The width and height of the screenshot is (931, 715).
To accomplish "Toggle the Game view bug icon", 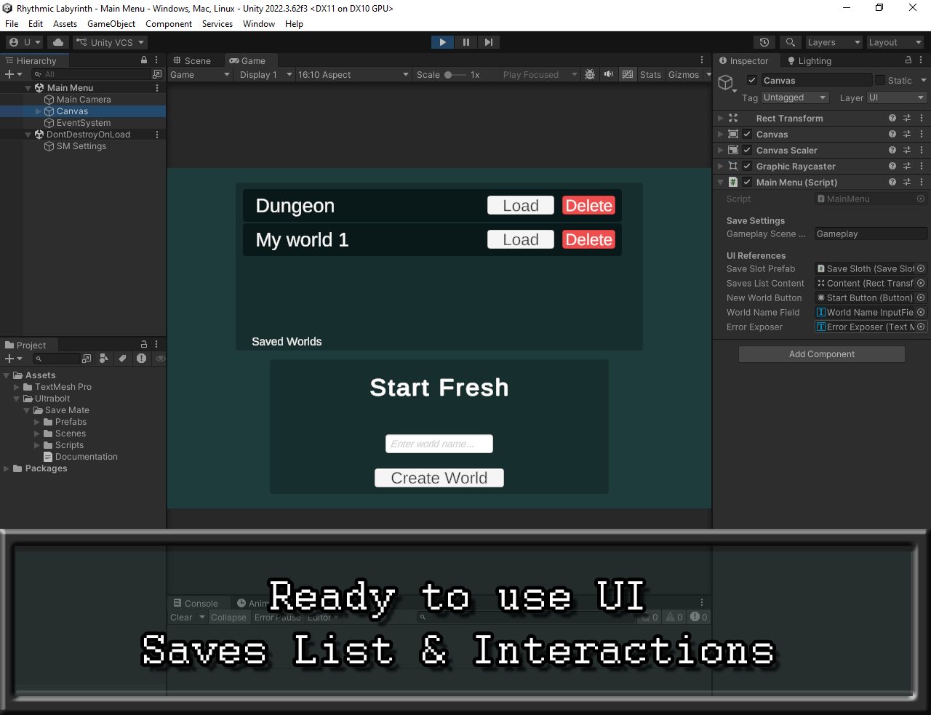I will 590,74.
